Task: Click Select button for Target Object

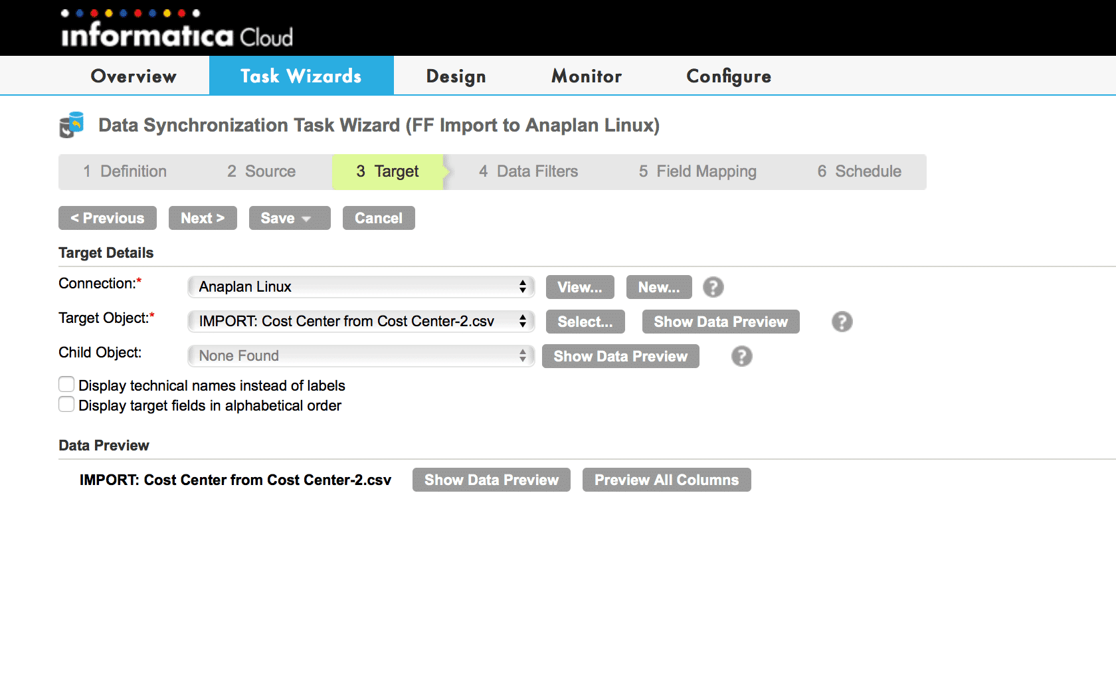Action: [585, 322]
